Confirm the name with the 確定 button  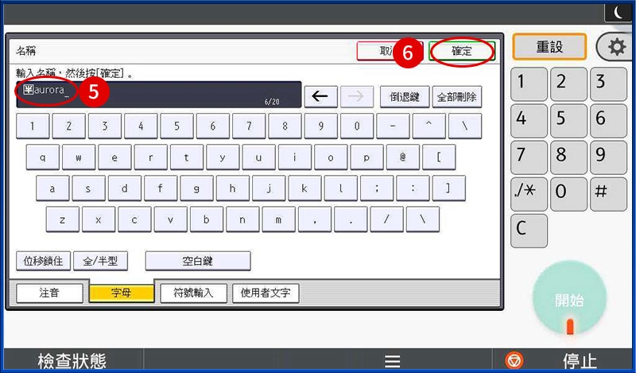click(x=462, y=51)
